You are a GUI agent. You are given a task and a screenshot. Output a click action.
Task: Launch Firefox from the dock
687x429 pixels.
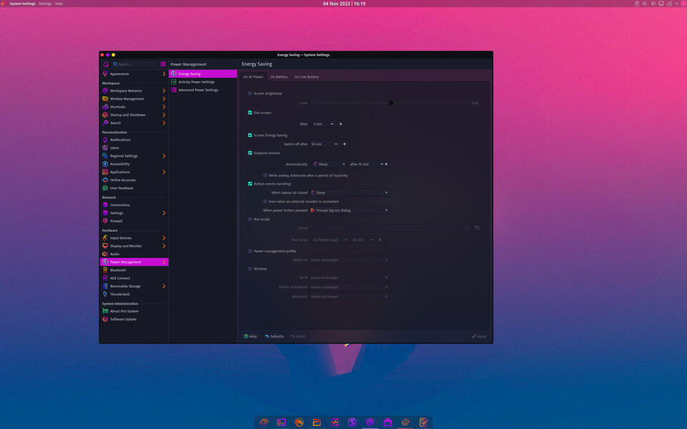[299, 423]
